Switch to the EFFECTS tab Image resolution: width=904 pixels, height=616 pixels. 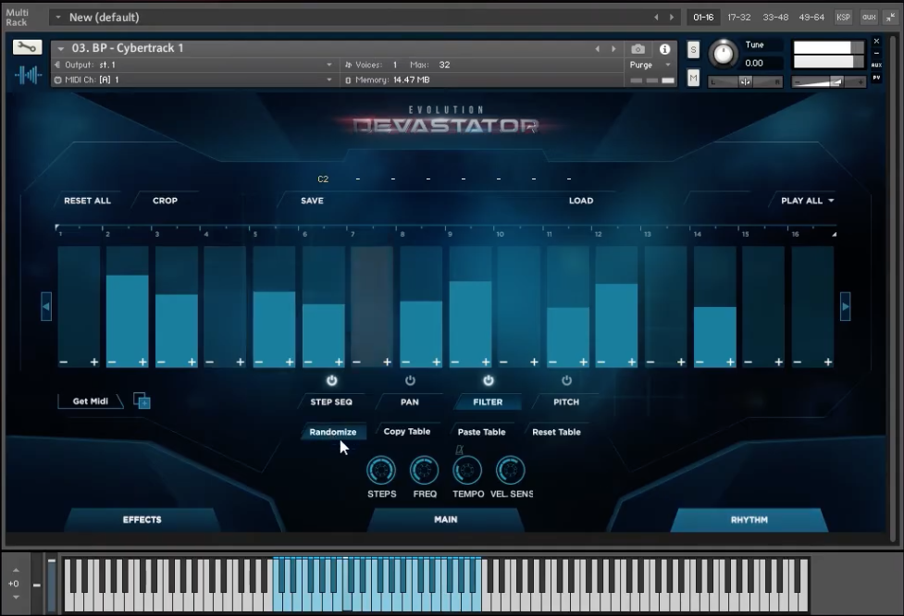[x=142, y=520]
